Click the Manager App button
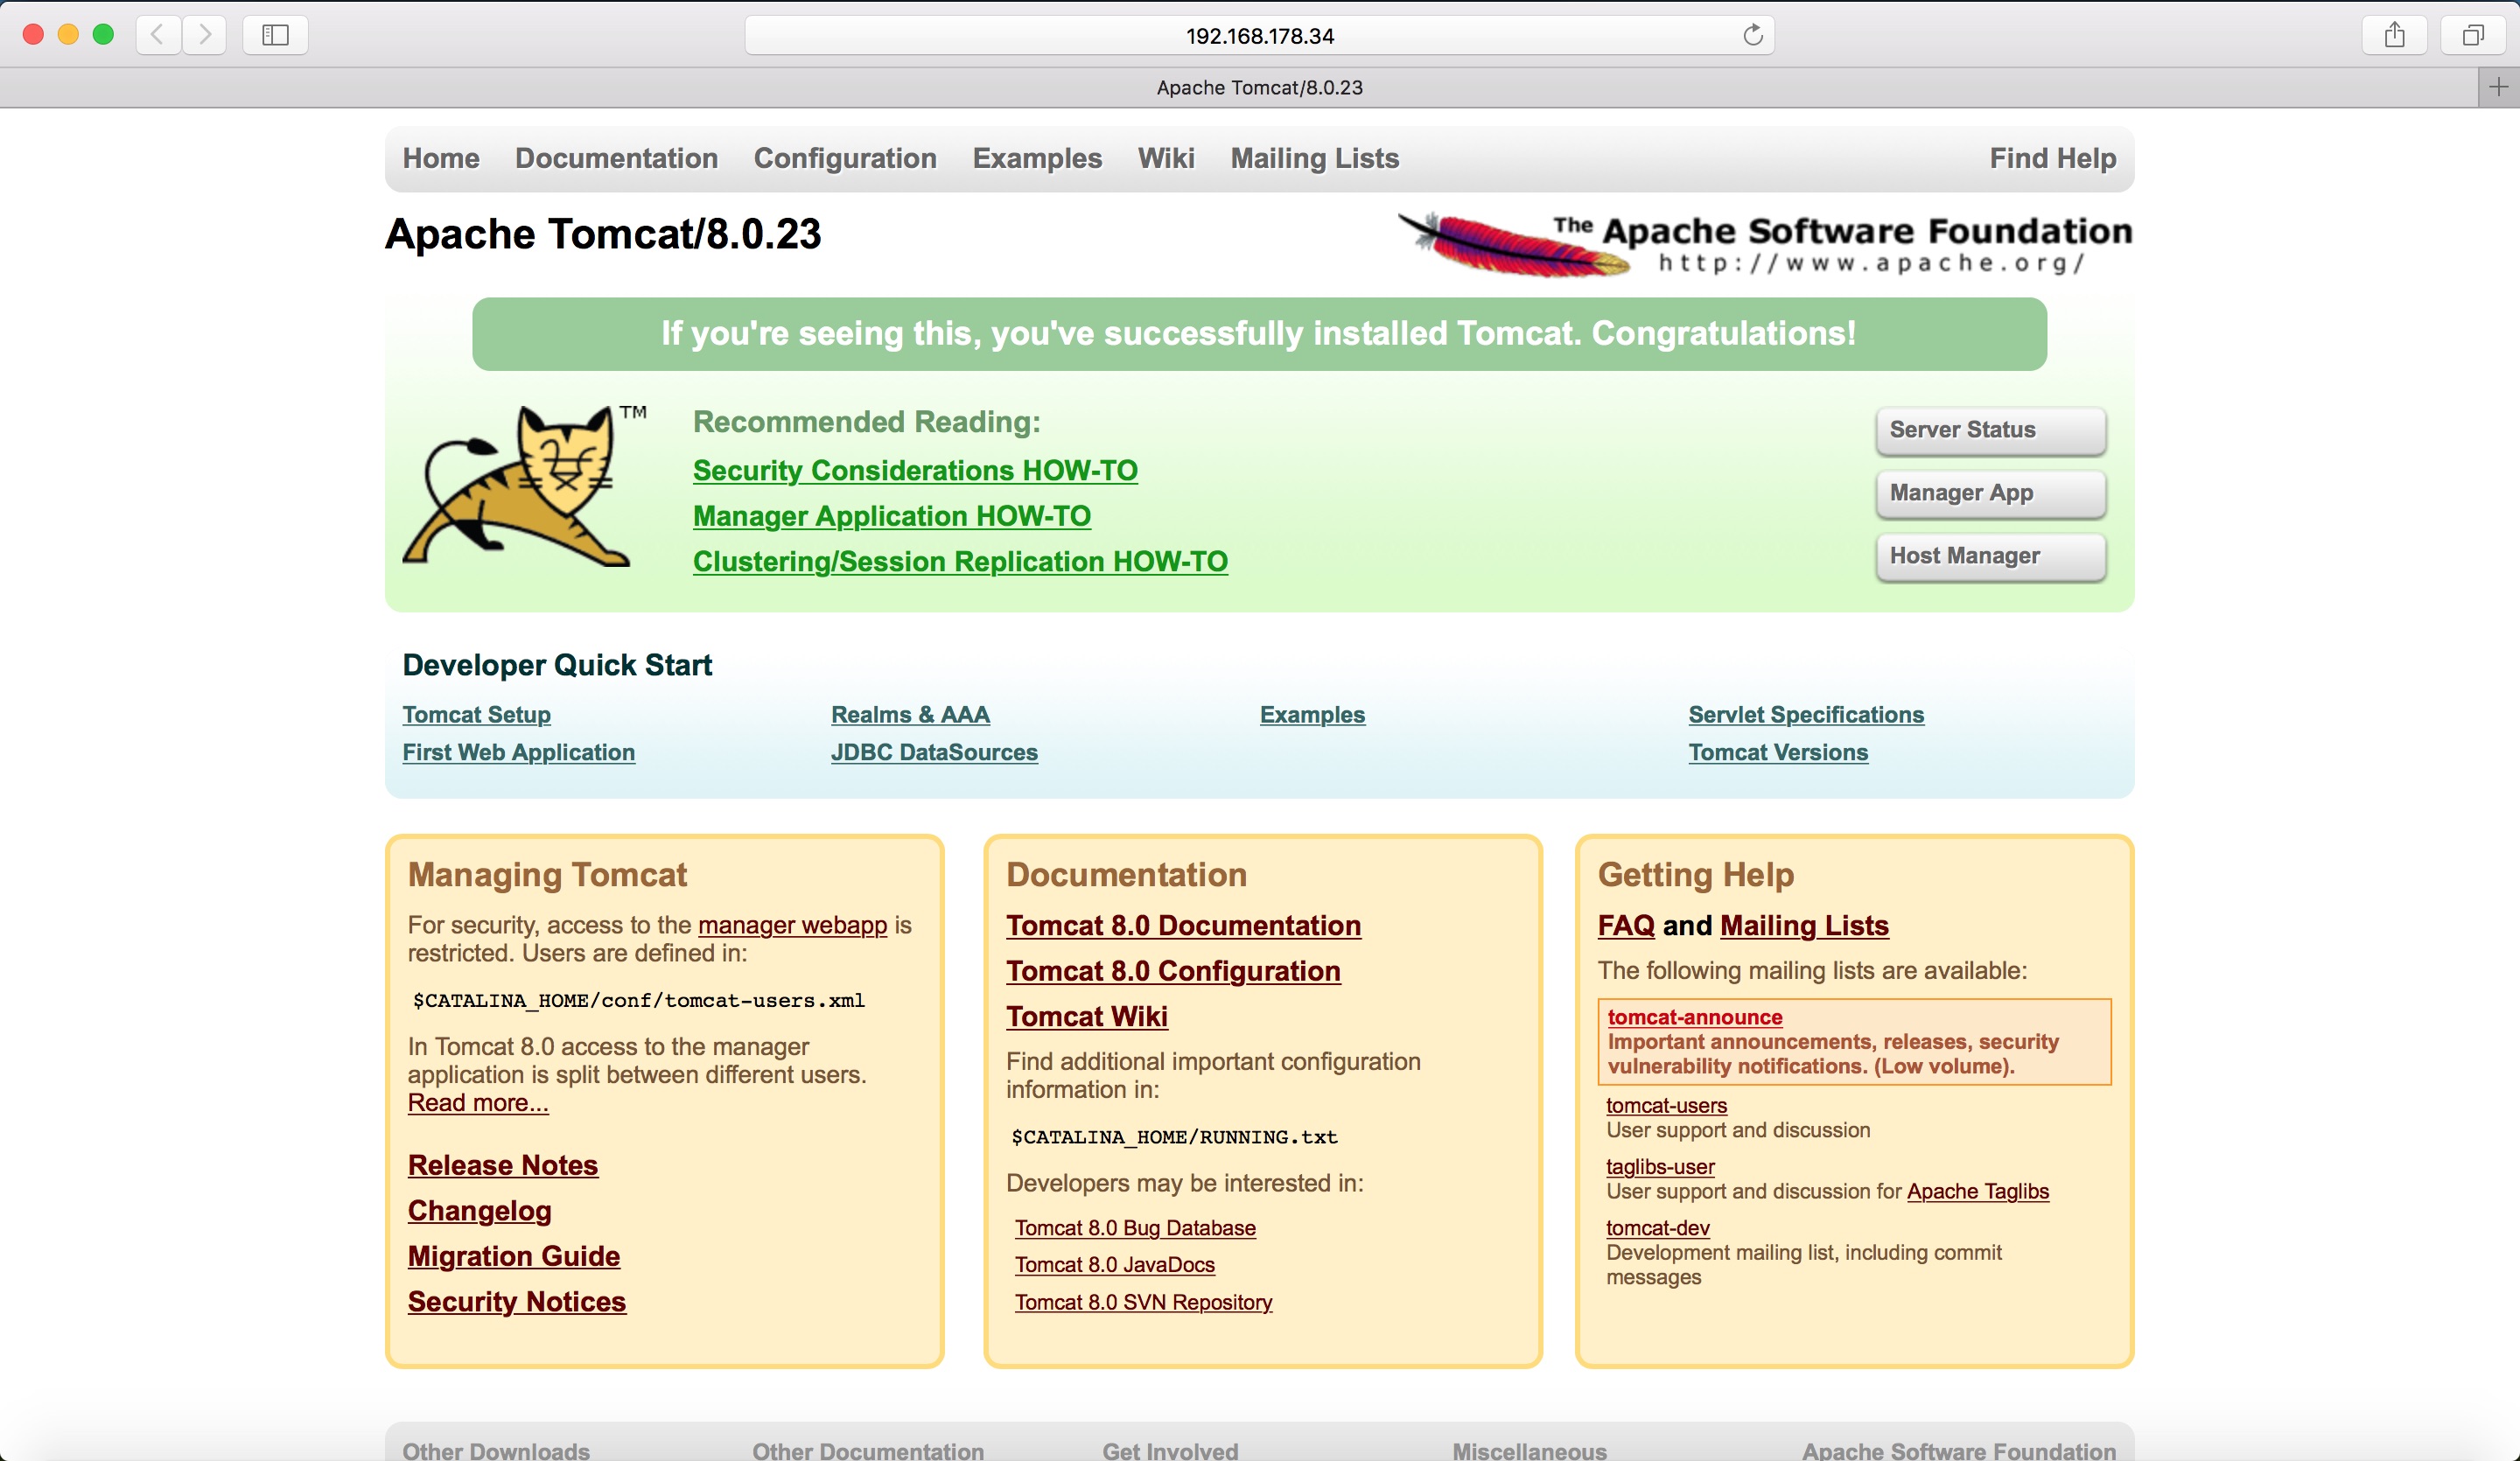 tap(1991, 493)
